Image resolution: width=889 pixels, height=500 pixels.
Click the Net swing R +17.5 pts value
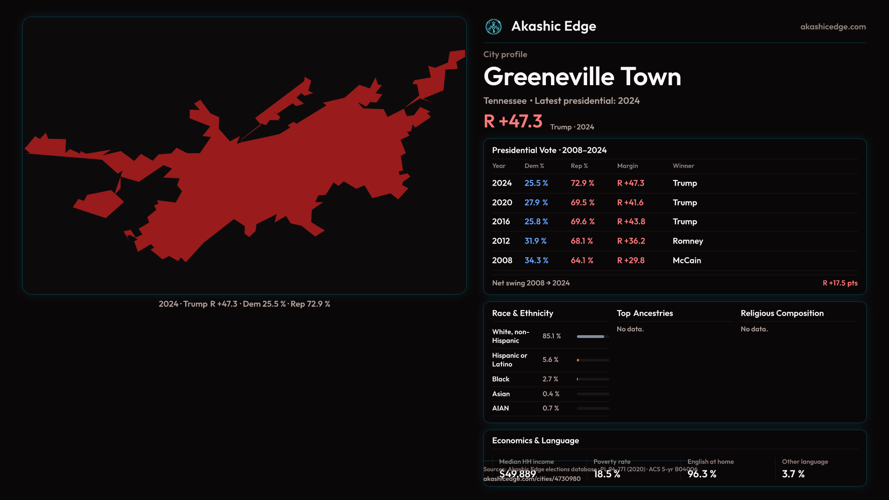point(839,283)
